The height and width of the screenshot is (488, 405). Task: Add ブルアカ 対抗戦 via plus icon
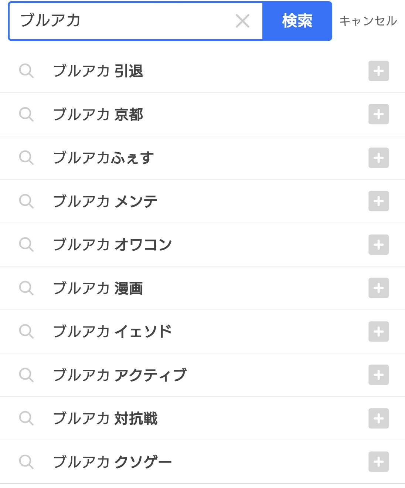[x=378, y=418]
